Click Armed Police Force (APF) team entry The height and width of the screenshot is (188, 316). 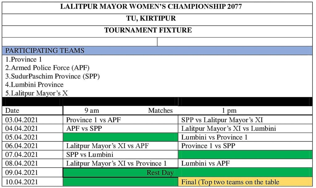(47, 68)
